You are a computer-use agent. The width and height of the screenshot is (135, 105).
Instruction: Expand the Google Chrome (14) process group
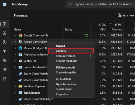point(15,35)
